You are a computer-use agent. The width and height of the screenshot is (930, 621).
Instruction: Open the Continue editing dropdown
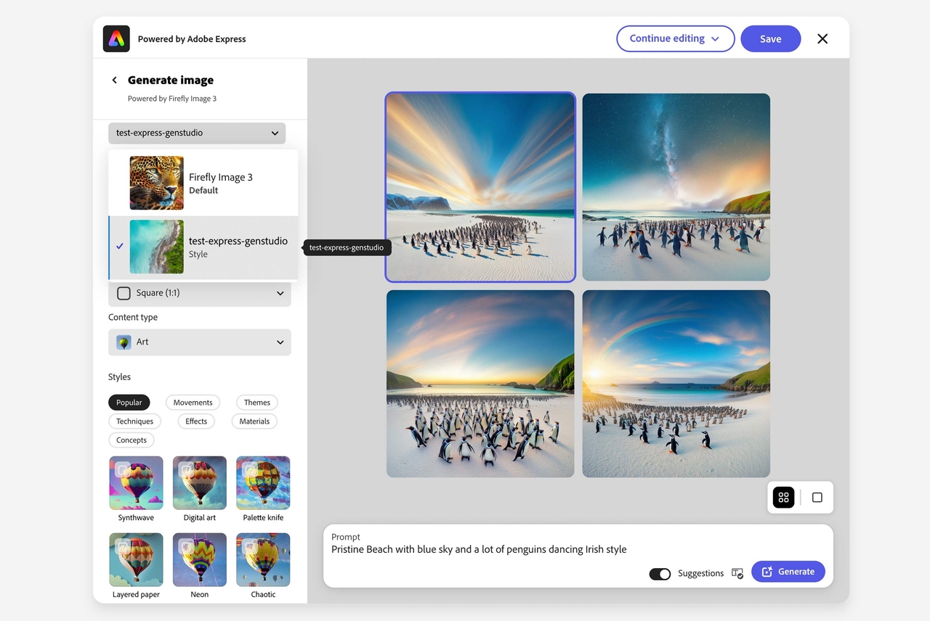[x=675, y=39]
